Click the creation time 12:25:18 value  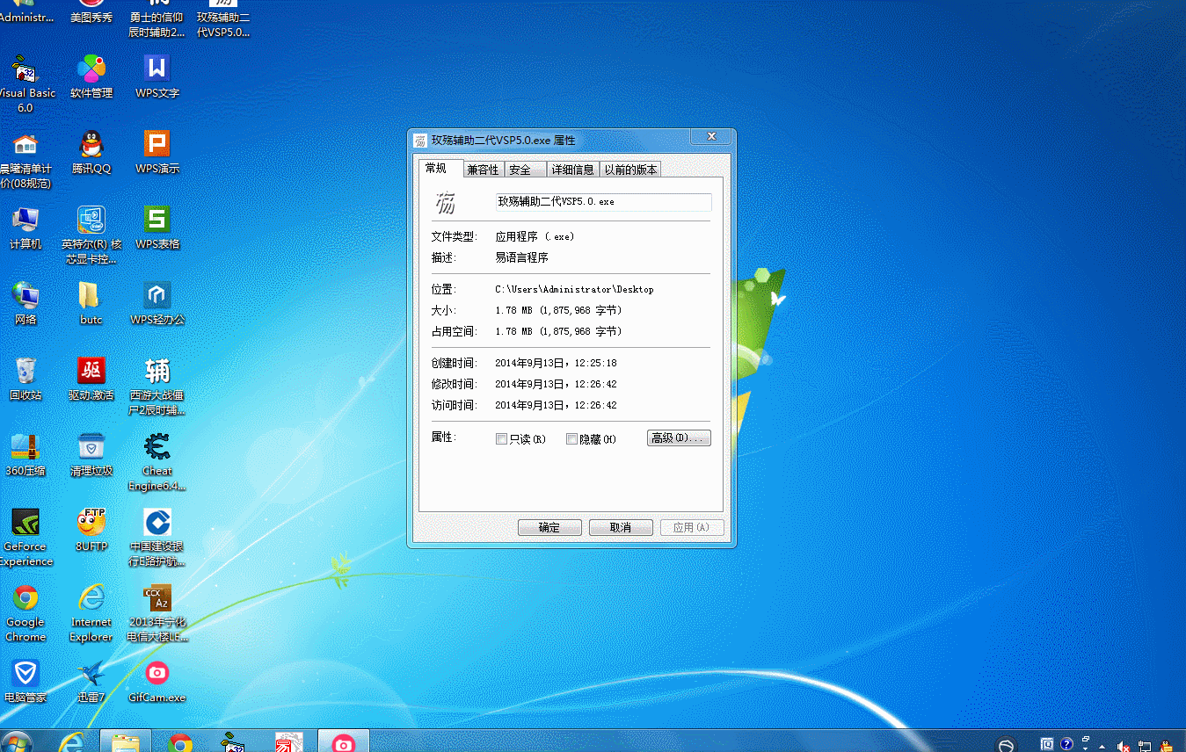[556, 363]
